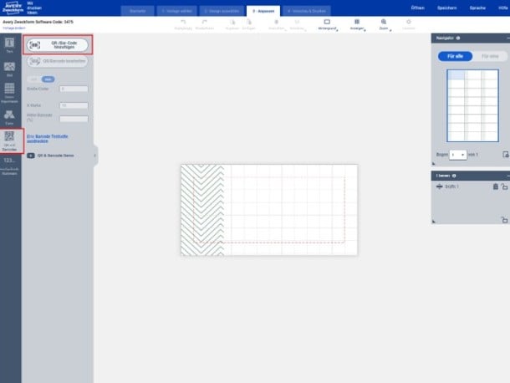Open the Hintergrund background dropdown
The width and height of the screenshot is (510, 383).
click(327, 24)
